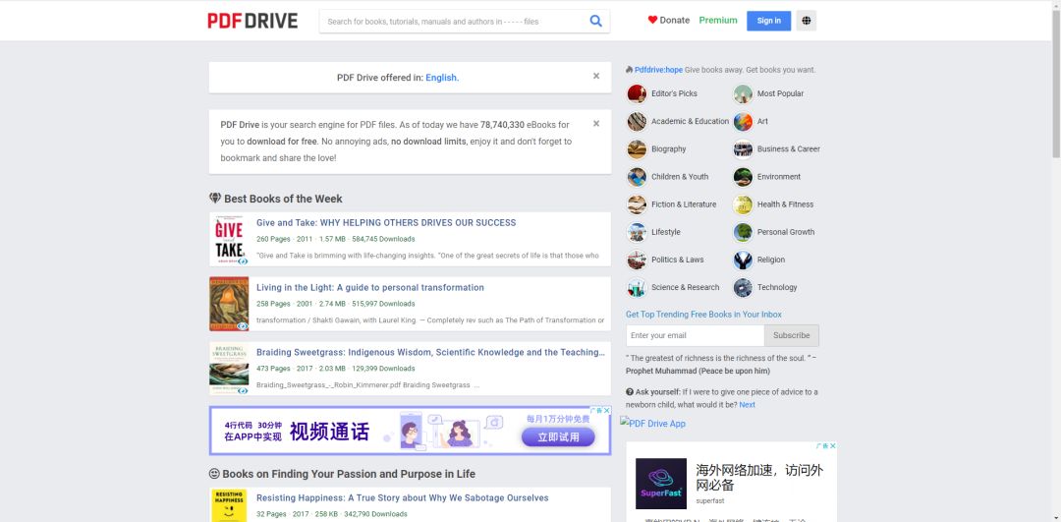Image resolution: width=1061 pixels, height=522 pixels.
Task: Click the main search input field
Action: pyautogui.click(x=453, y=21)
